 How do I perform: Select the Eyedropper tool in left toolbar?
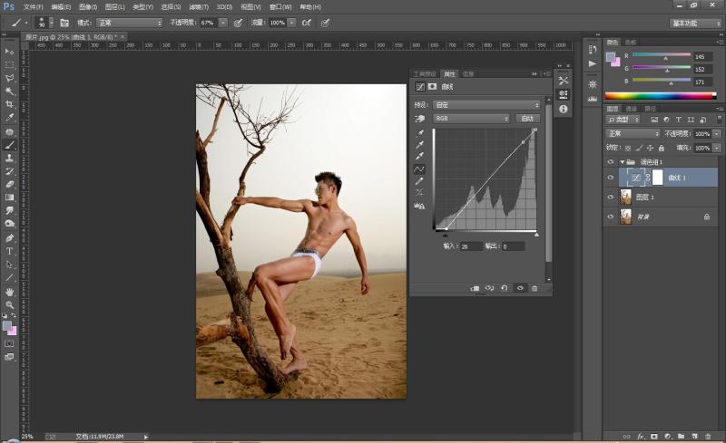point(9,118)
